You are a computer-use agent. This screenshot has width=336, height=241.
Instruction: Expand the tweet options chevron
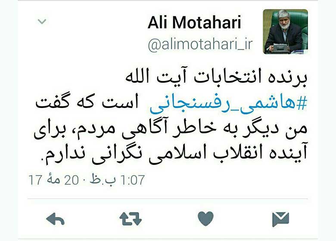(x=42, y=22)
